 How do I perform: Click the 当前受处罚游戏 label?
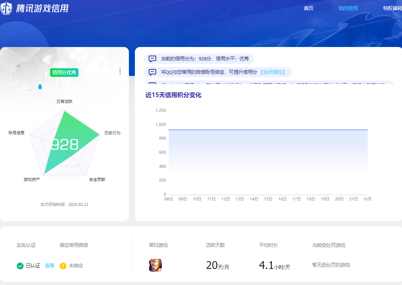[329, 245]
